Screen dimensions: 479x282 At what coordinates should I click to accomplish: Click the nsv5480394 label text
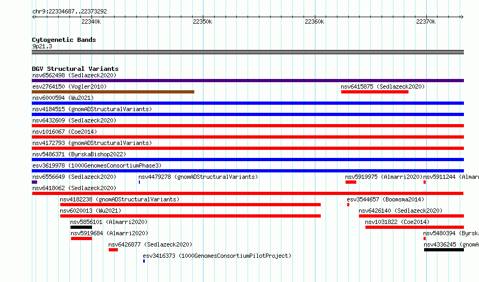click(451, 233)
